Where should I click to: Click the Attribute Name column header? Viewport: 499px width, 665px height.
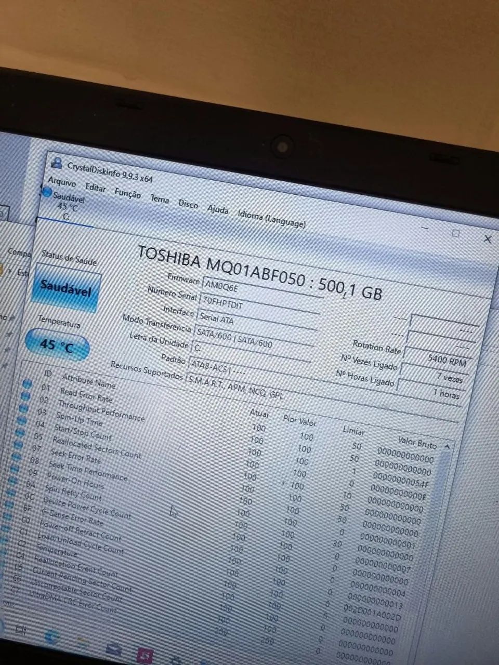coord(88,381)
